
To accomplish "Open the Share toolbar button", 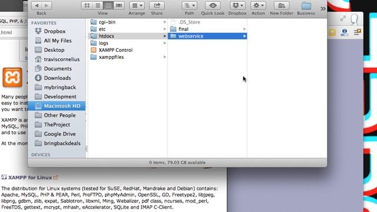I will click(x=157, y=5).
